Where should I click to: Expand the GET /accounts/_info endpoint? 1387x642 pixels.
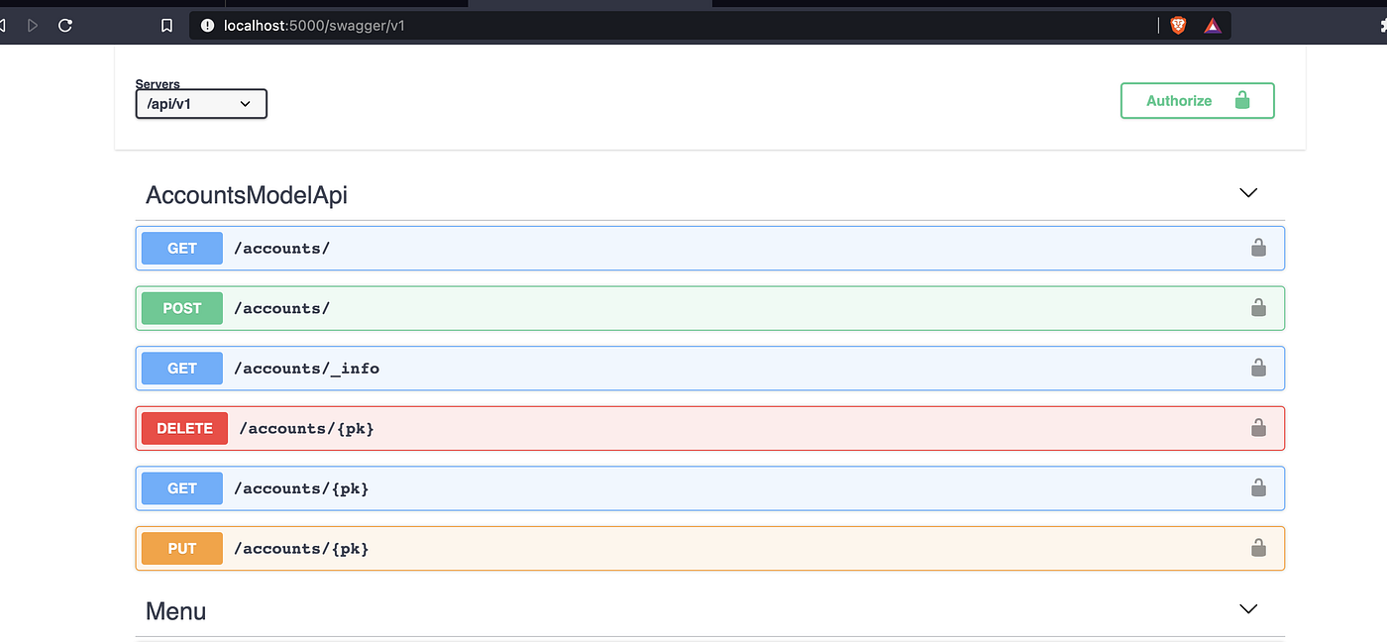[x=710, y=368]
